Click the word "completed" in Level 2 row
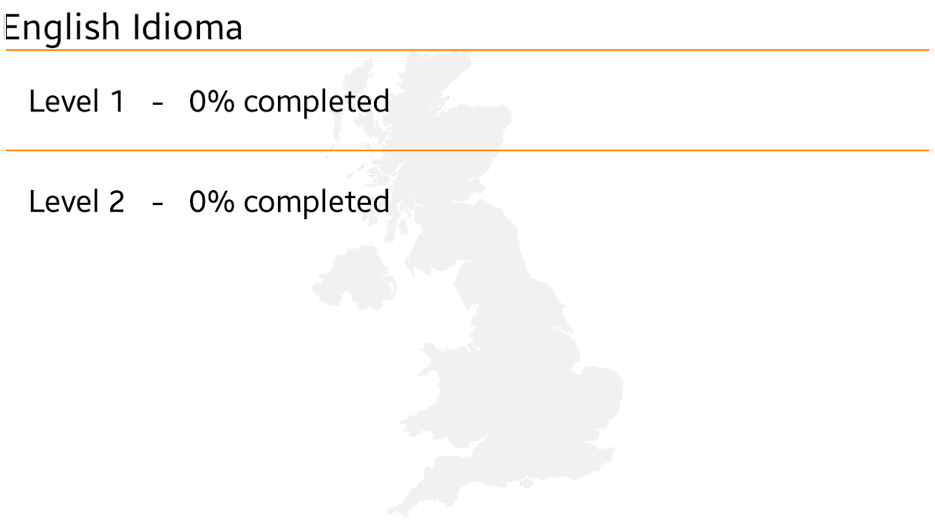Screen dimensions: 935x526 pos(316,202)
